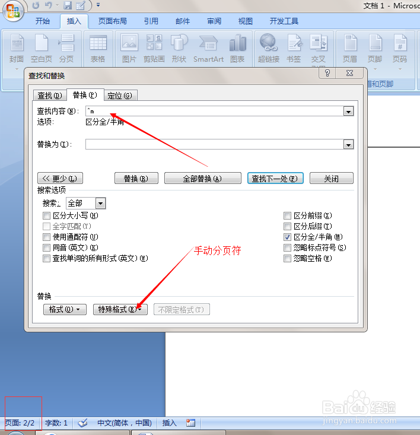Screen dimensions: 420x435
Task: Open the 查找(D) tab in dialog
Action: [x=50, y=96]
